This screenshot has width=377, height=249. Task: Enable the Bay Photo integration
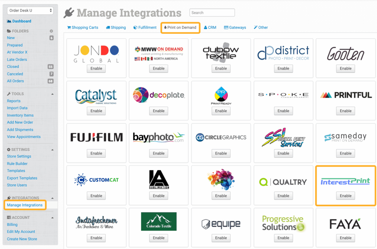tap(159, 153)
